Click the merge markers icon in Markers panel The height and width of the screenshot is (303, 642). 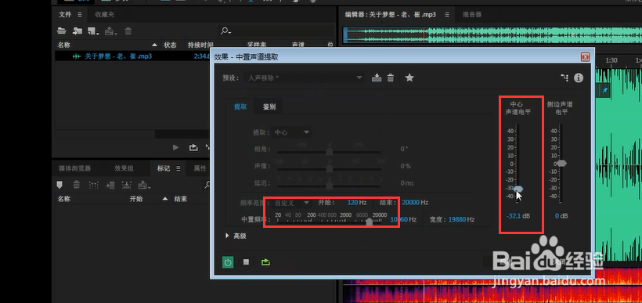[x=94, y=185]
